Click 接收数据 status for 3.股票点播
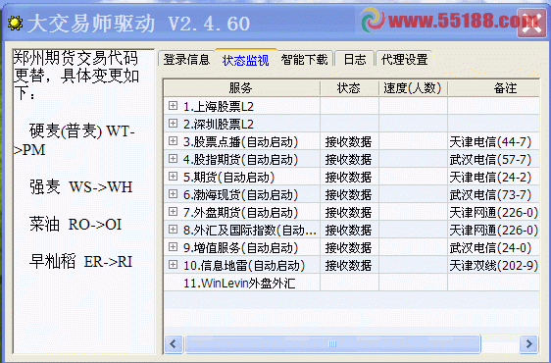The width and height of the screenshot is (551, 363). tap(348, 142)
